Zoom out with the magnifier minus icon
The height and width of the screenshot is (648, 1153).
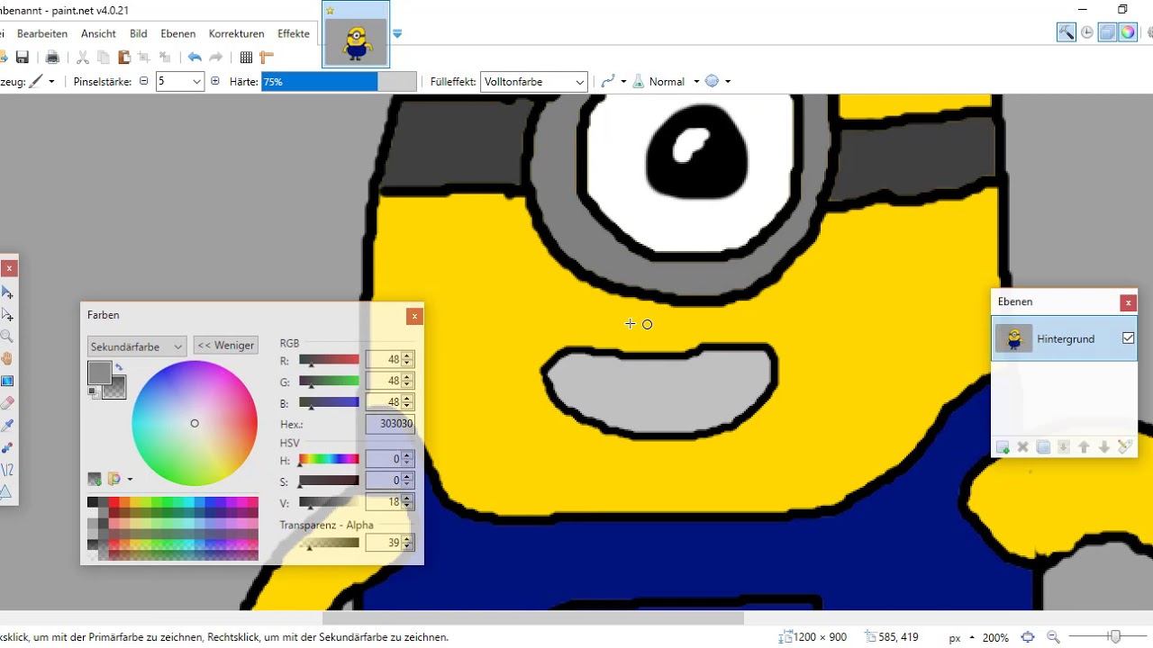click(1052, 637)
